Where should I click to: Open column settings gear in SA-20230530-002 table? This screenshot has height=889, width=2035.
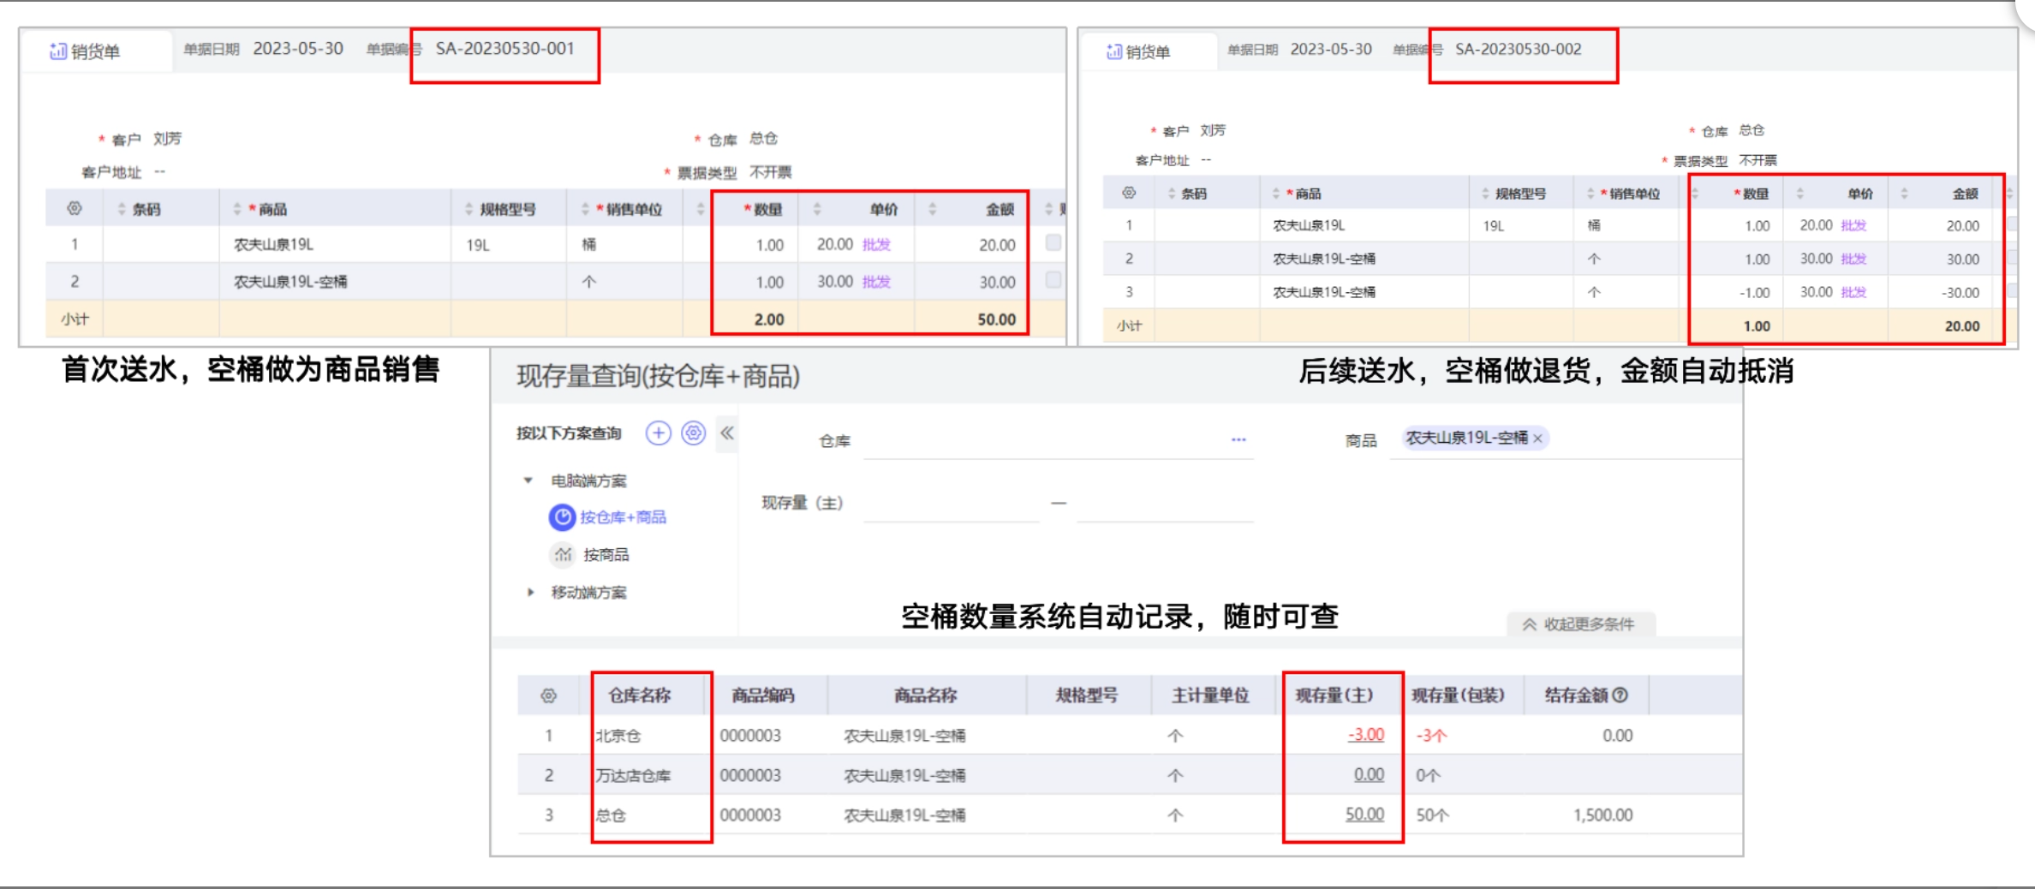(x=1129, y=194)
